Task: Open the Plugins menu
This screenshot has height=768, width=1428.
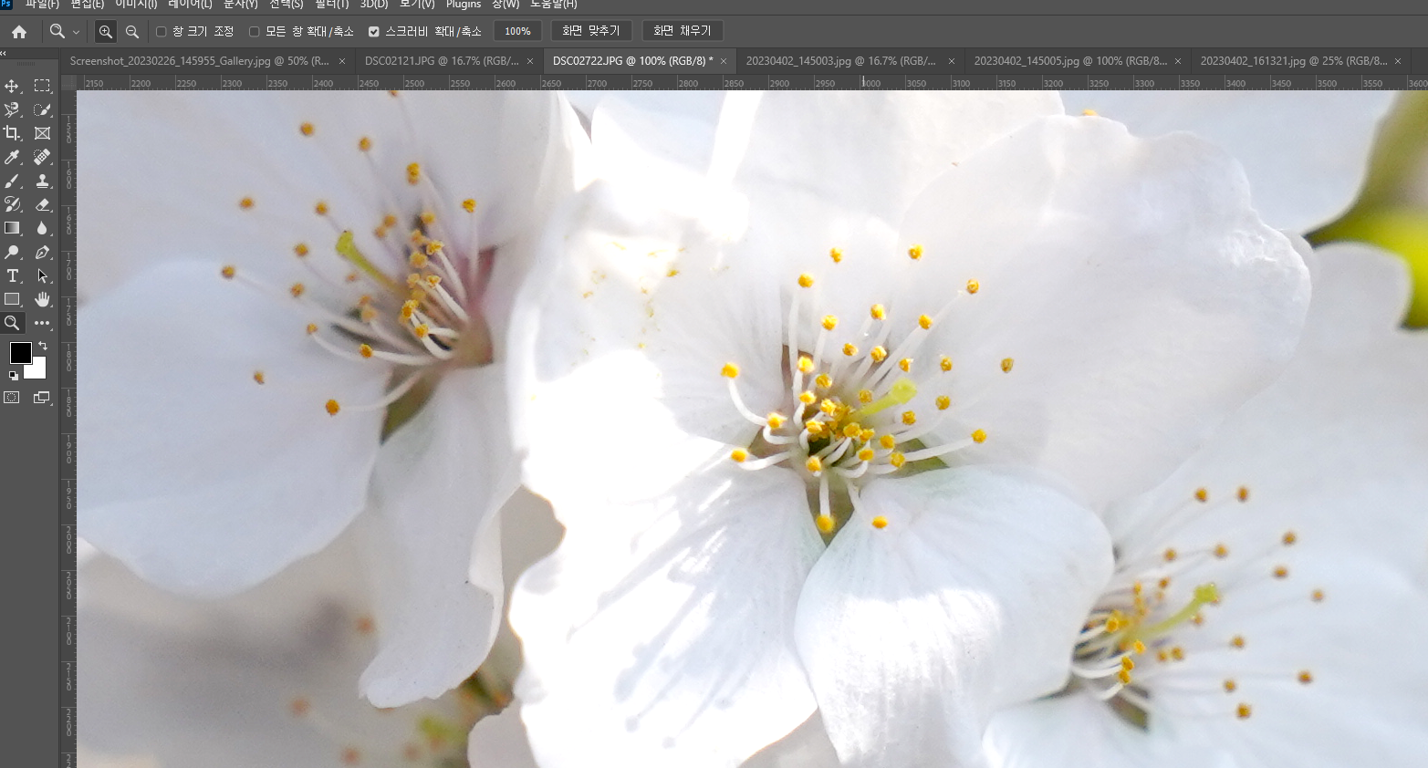Action: pyautogui.click(x=464, y=5)
